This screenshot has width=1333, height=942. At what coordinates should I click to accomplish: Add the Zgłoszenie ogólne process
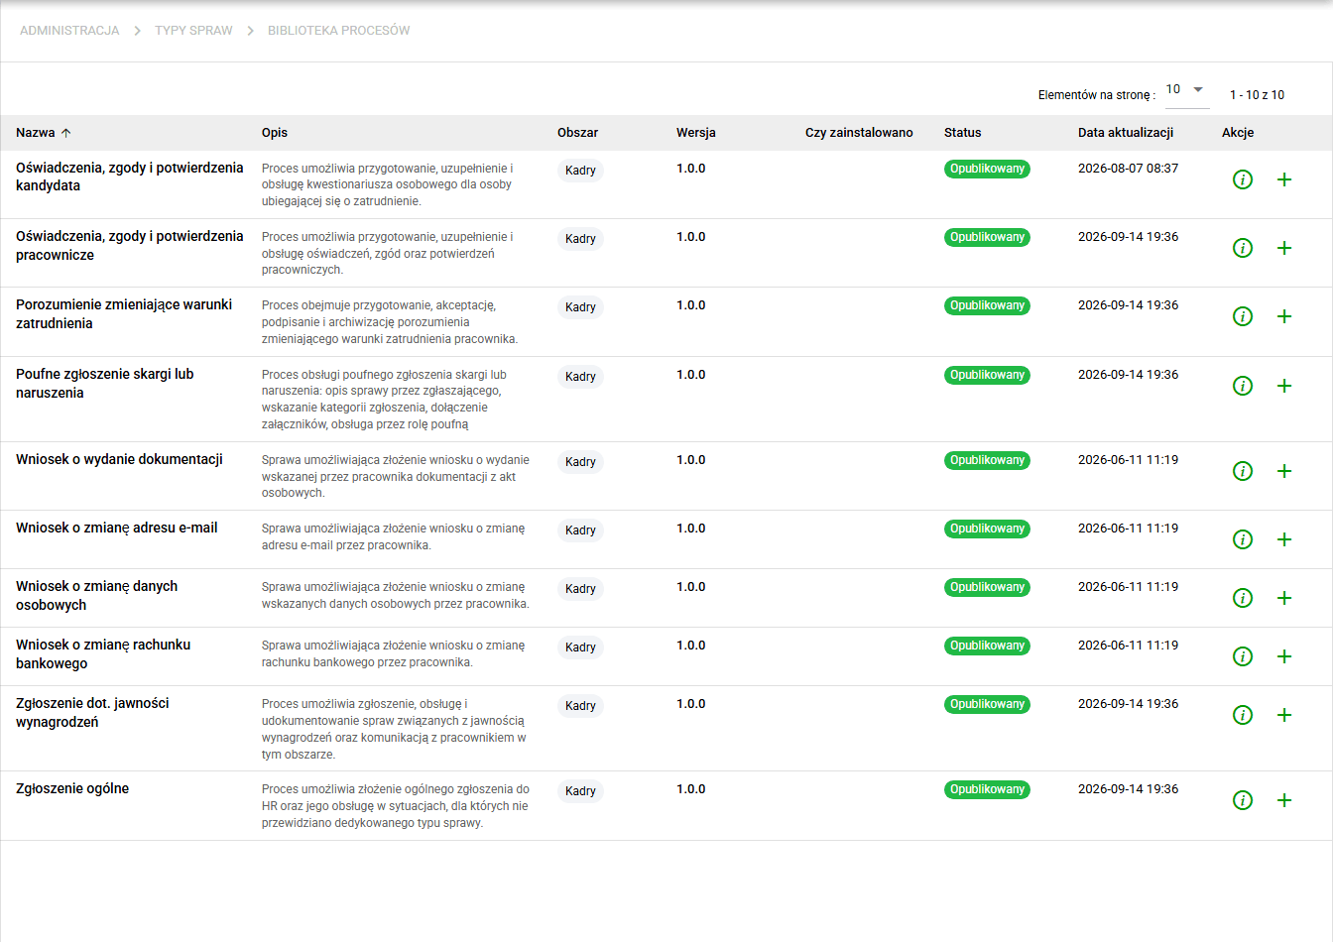click(x=1284, y=800)
